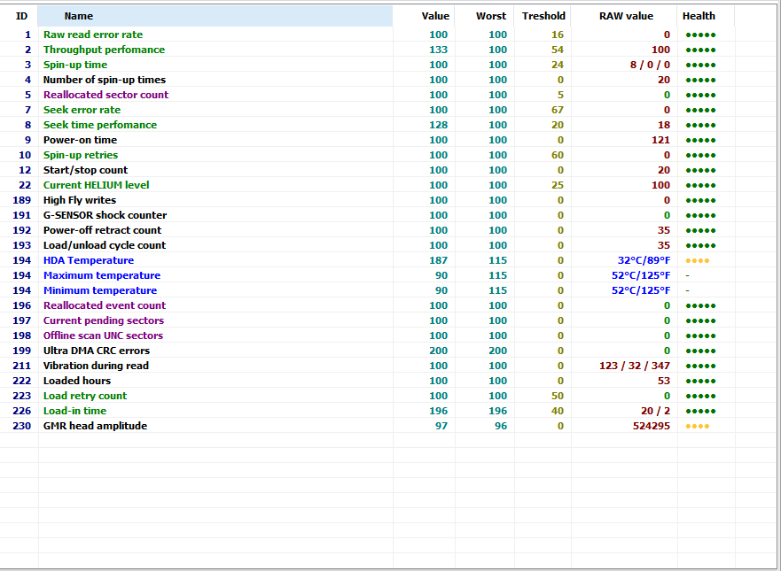Click green health dots for Load-in time
The image size is (781, 571).
[x=701, y=412]
